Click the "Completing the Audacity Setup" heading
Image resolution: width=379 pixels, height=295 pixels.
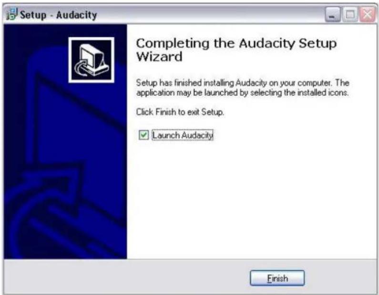pos(236,43)
